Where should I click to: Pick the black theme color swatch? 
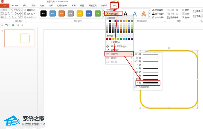click(x=110, y=21)
